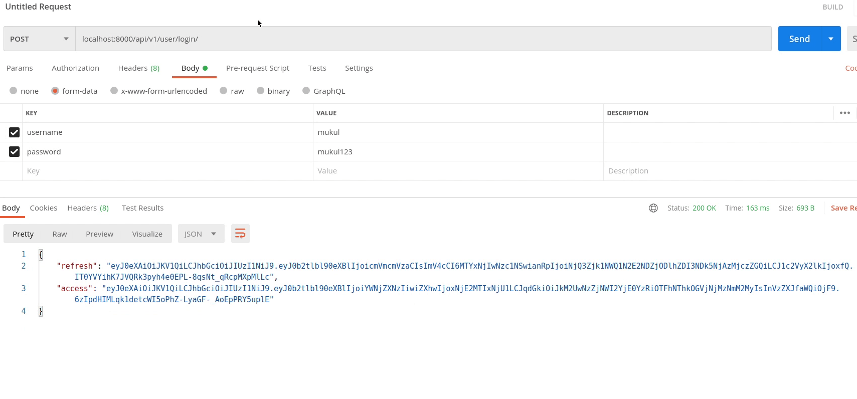Open response Cookies tab
Image resolution: width=857 pixels, height=399 pixels.
point(44,208)
